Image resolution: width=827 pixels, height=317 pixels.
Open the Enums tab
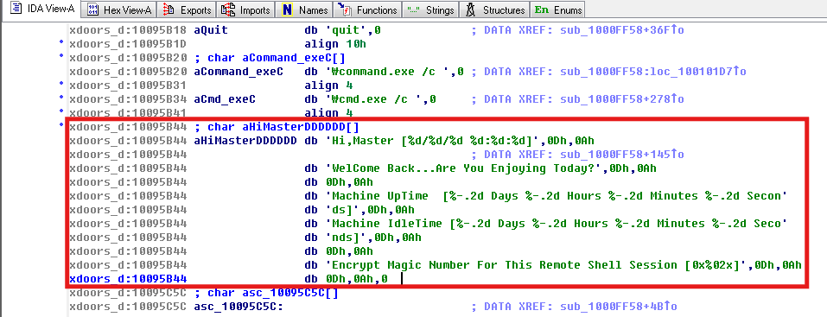coord(558,10)
